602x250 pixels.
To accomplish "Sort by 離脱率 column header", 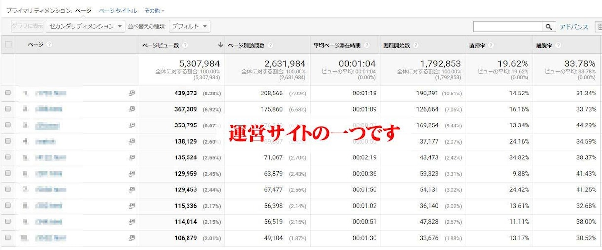I will tap(544, 45).
